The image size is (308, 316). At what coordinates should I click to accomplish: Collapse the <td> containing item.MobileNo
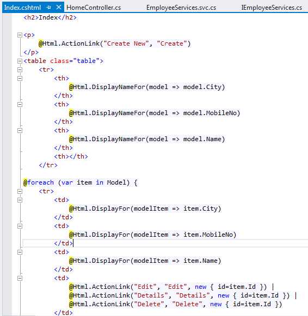pyautogui.click(x=20, y=226)
